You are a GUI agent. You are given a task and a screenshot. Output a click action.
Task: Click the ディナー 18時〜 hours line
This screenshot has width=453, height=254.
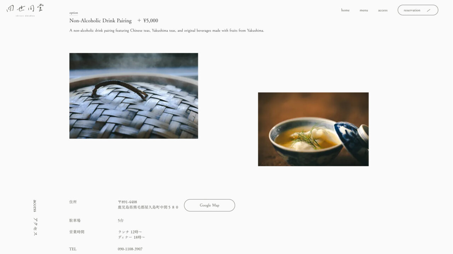tap(131, 237)
